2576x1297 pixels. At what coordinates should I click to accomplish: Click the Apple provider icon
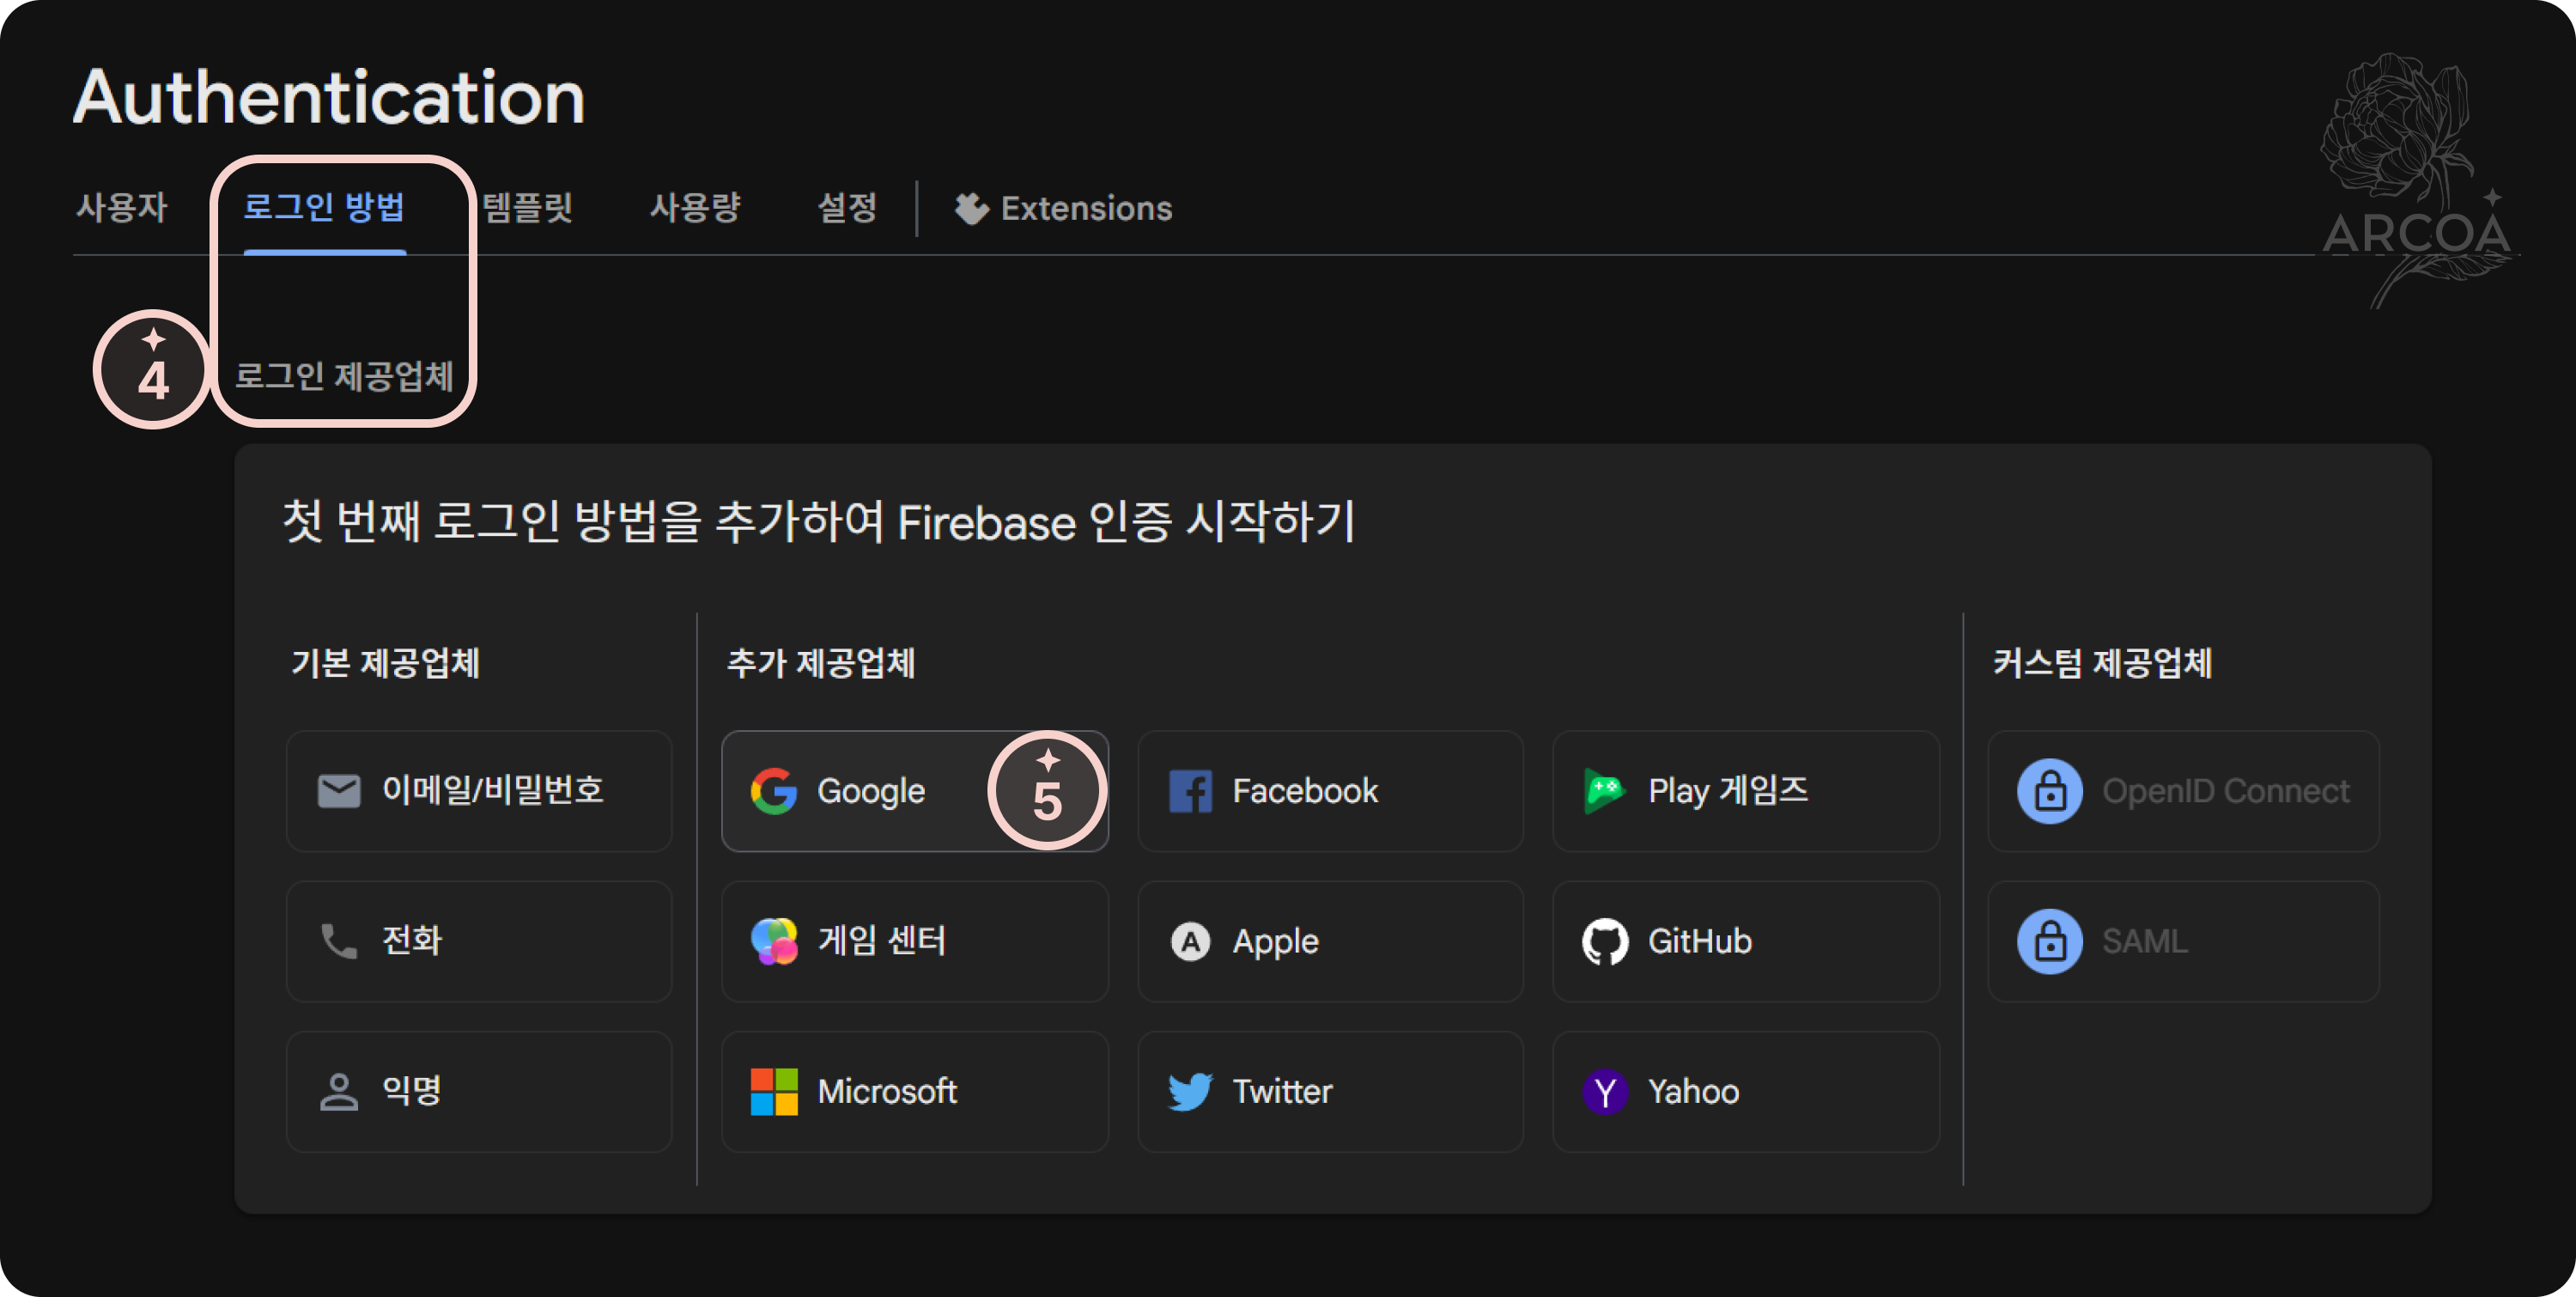click(x=1190, y=941)
